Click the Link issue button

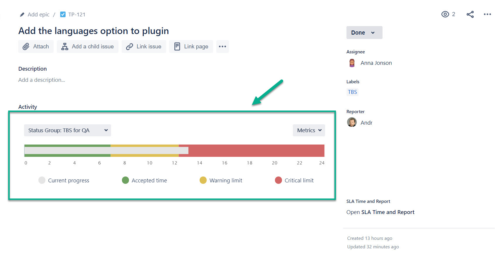(x=144, y=47)
